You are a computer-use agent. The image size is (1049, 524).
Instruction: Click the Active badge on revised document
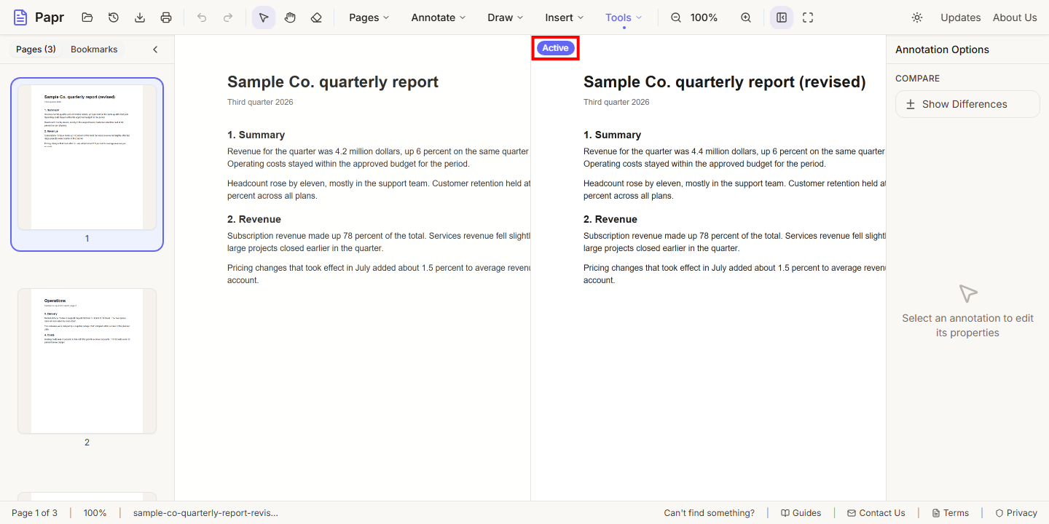point(555,48)
